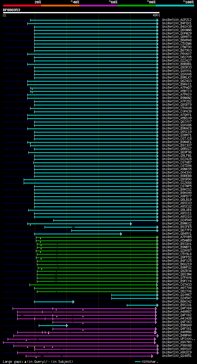This screenshot has height=364, width=197.
Task: Select label UniRef100_P98088
Action: coord(177,346)
